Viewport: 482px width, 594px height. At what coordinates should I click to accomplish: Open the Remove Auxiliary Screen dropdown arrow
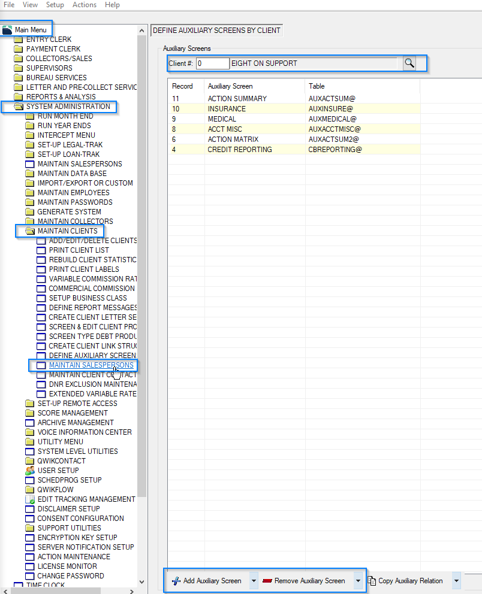click(x=358, y=581)
